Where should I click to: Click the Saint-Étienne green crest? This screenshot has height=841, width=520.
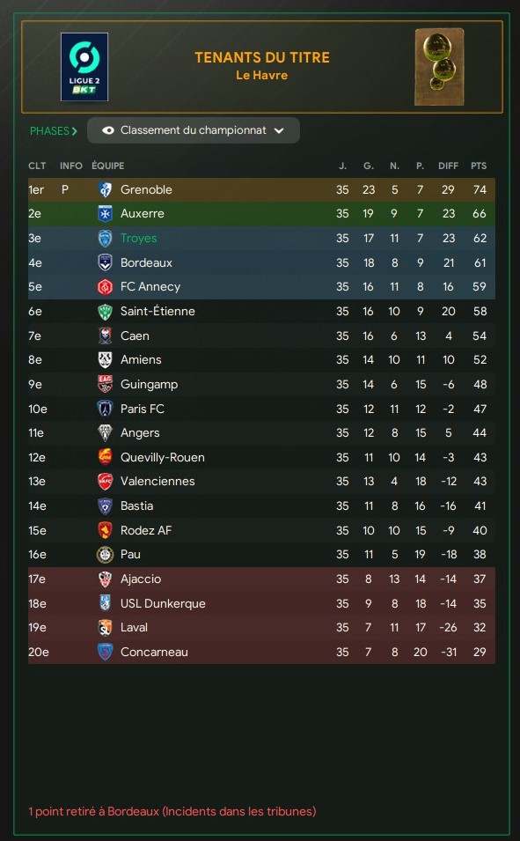pyautogui.click(x=105, y=311)
